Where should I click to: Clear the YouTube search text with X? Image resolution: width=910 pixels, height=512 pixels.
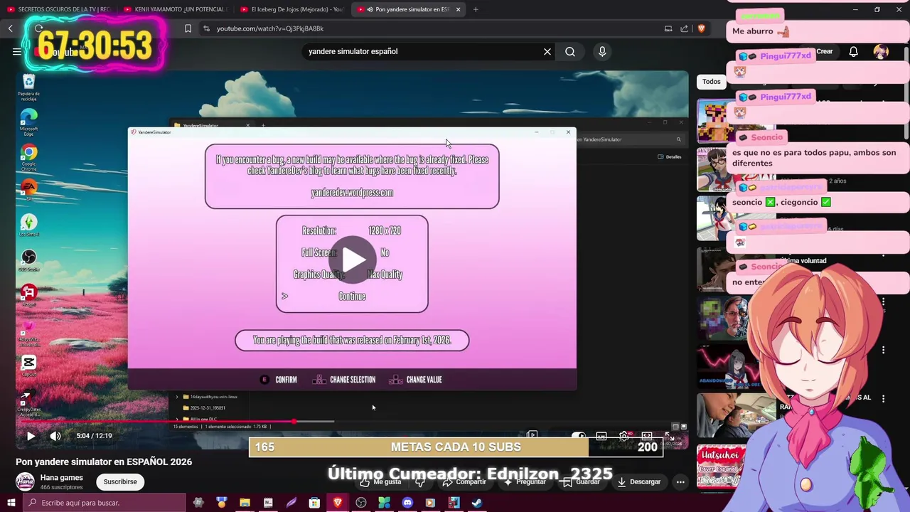coord(547,51)
